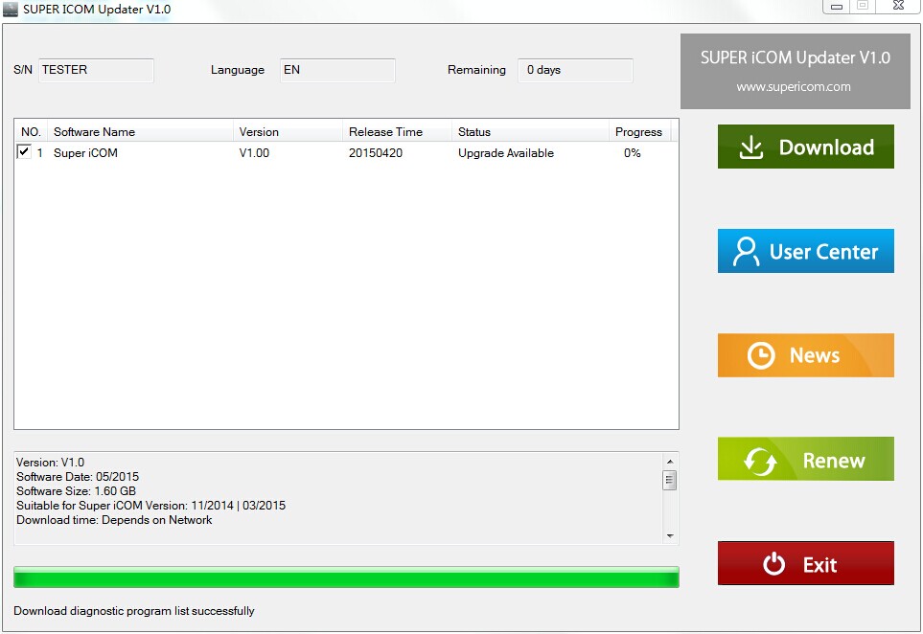Image resolution: width=923 pixels, height=634 pixels.
Task: Click the Upgrade Available status cell
Action: [506, 153]
